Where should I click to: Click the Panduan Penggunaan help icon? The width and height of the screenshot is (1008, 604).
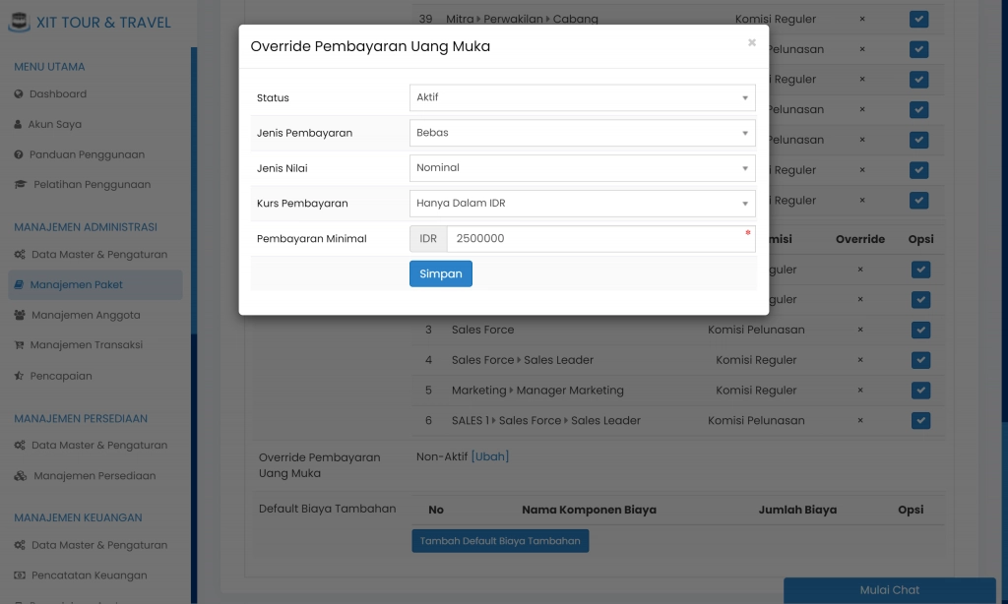(x=19, y=155)
